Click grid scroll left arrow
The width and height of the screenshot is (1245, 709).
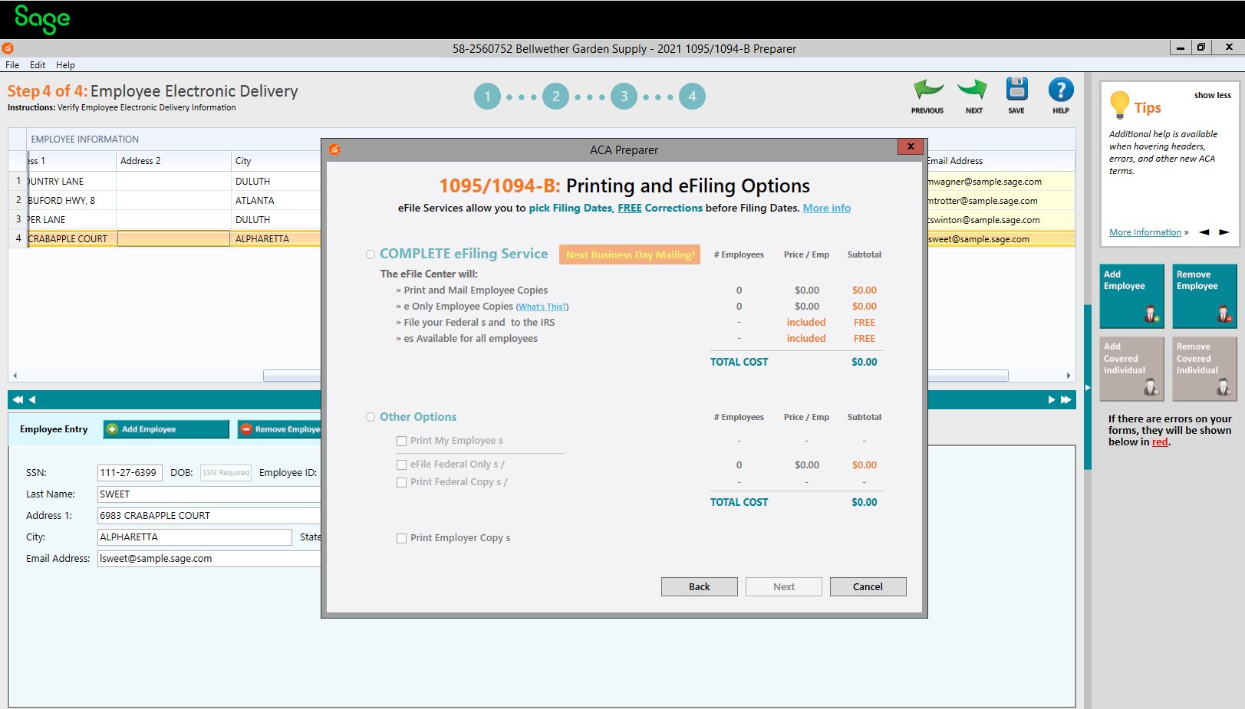coord(15,376)
